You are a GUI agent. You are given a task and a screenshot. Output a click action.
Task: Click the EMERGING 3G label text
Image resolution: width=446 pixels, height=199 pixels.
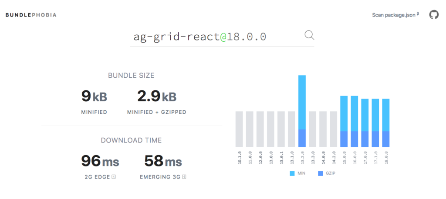click(160, 177)
